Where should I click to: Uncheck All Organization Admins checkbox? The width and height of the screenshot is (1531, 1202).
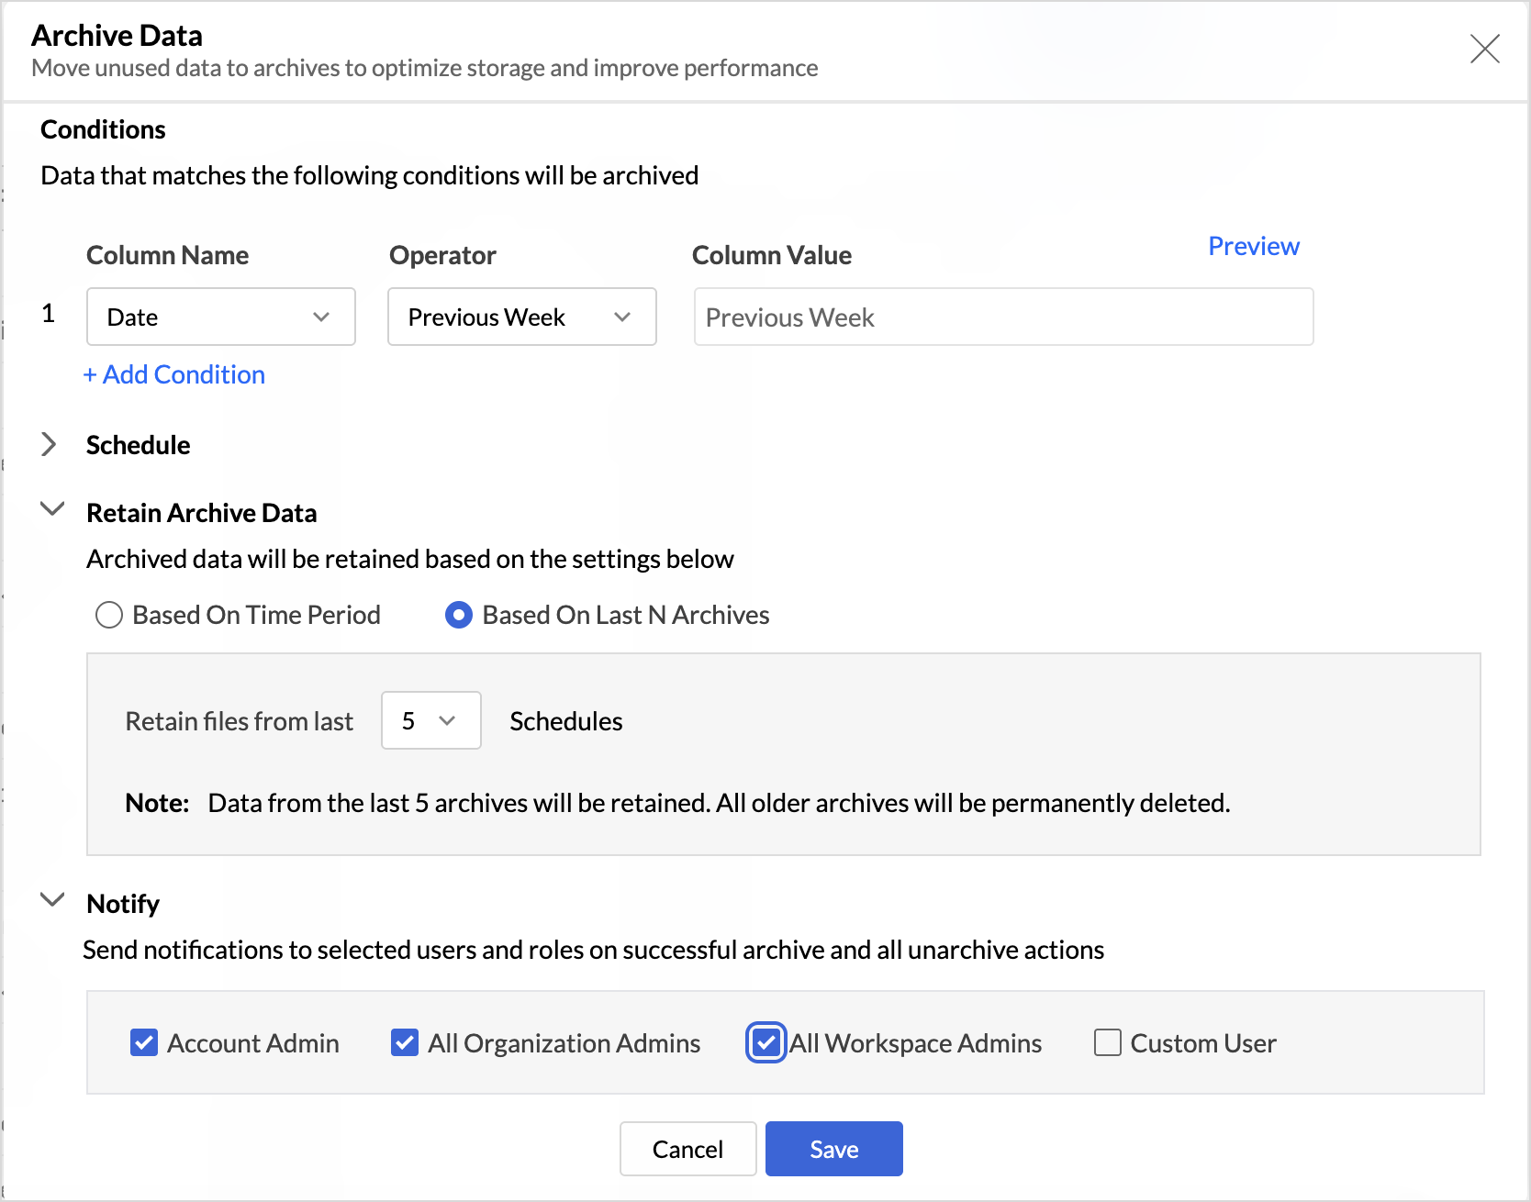pyautogui.click(x=405, y=1042)
